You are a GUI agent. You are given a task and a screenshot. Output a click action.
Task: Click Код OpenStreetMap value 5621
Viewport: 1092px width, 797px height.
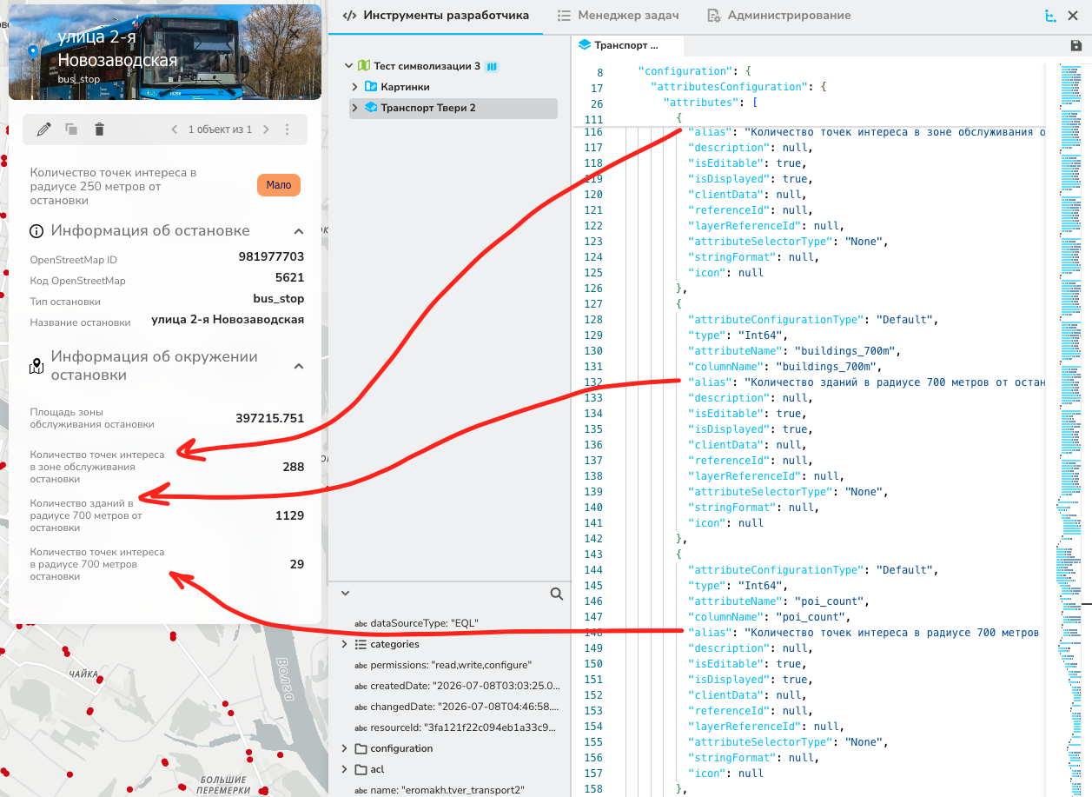pyautogui.click(x=289, y=278)
